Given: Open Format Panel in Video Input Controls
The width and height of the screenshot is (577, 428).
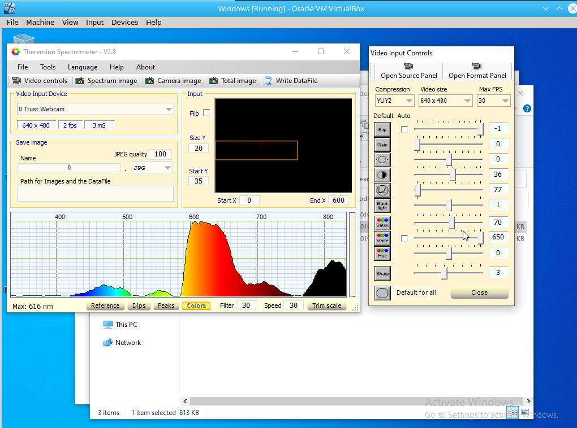Looking at the screenshot, I should [477, 71].
